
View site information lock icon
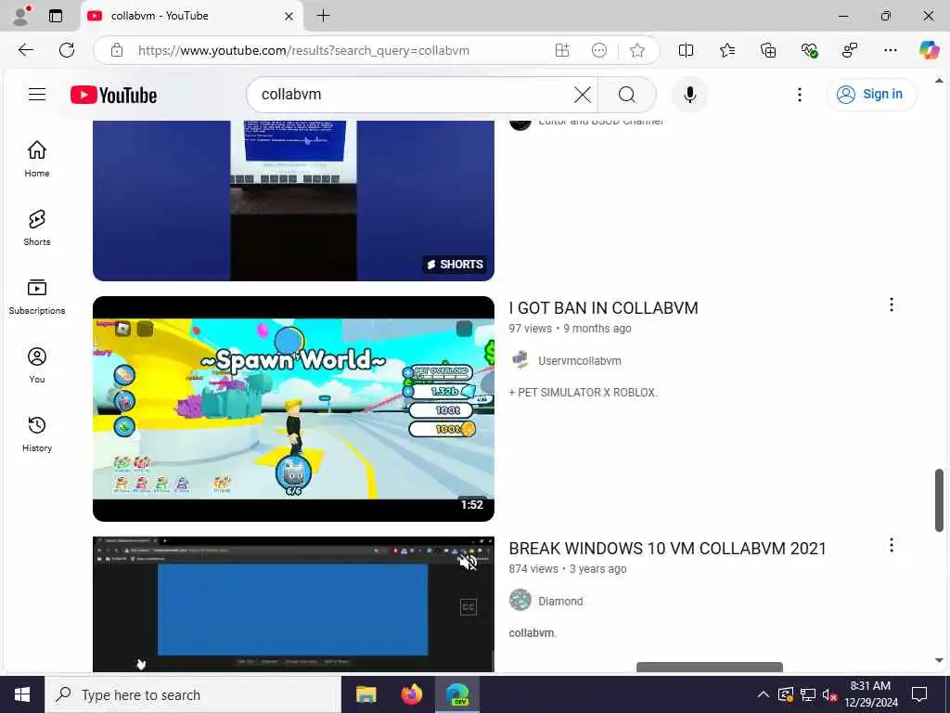(117, 50)
